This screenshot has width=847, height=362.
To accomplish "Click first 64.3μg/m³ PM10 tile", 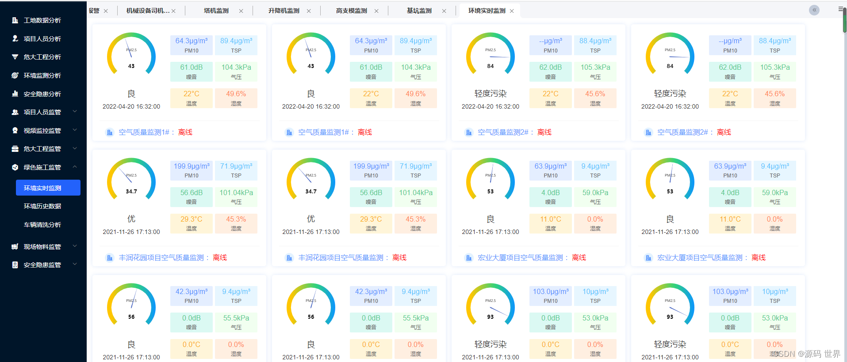I will click(192, 45).
